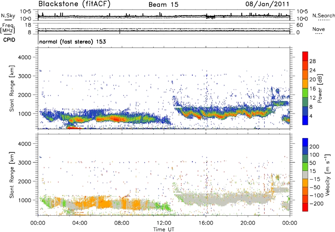Click the light green 12-16 dB power segment
Viewport: 335px width, 232px height.
[305, 93]
